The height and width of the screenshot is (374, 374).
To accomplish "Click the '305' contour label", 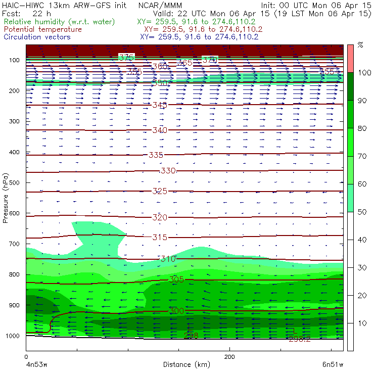I will tap(176, 279).
